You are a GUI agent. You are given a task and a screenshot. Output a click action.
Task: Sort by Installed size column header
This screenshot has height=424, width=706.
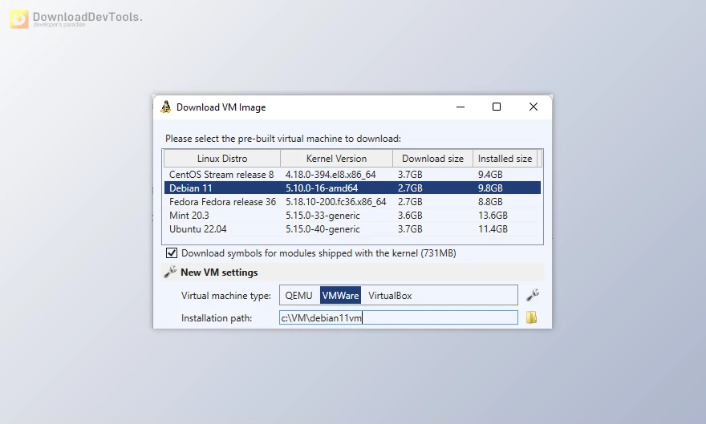[505, 158]
